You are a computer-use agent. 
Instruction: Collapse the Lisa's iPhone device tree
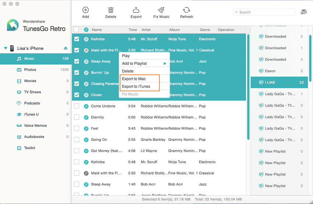point(6,48)
